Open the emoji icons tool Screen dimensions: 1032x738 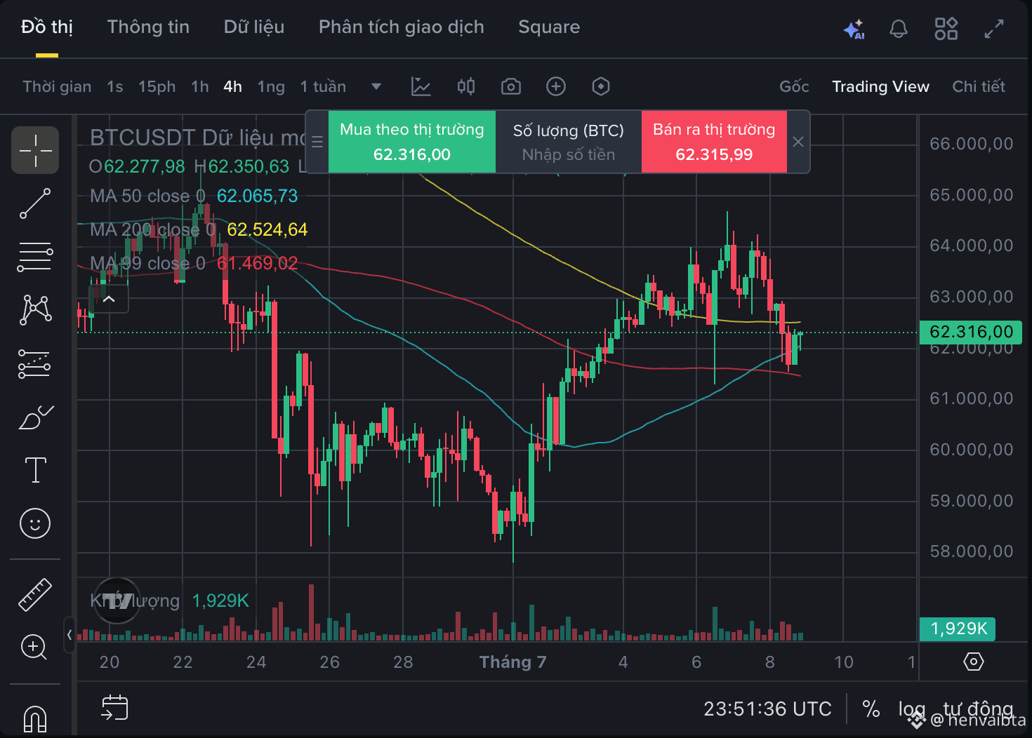tap(35, 523)
